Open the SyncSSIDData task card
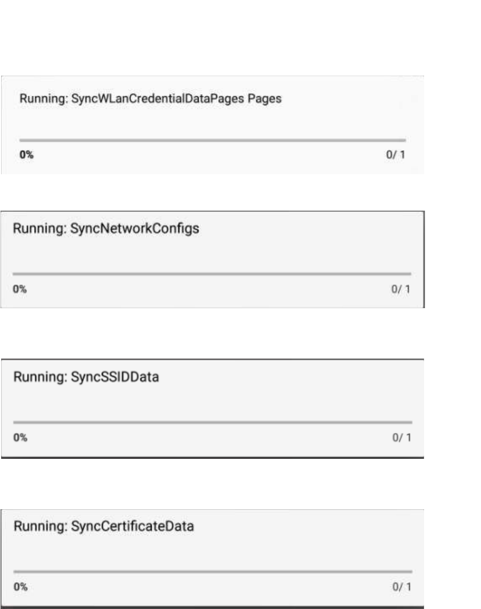Viewport: 481px width, 609px height. click(213, 408)
